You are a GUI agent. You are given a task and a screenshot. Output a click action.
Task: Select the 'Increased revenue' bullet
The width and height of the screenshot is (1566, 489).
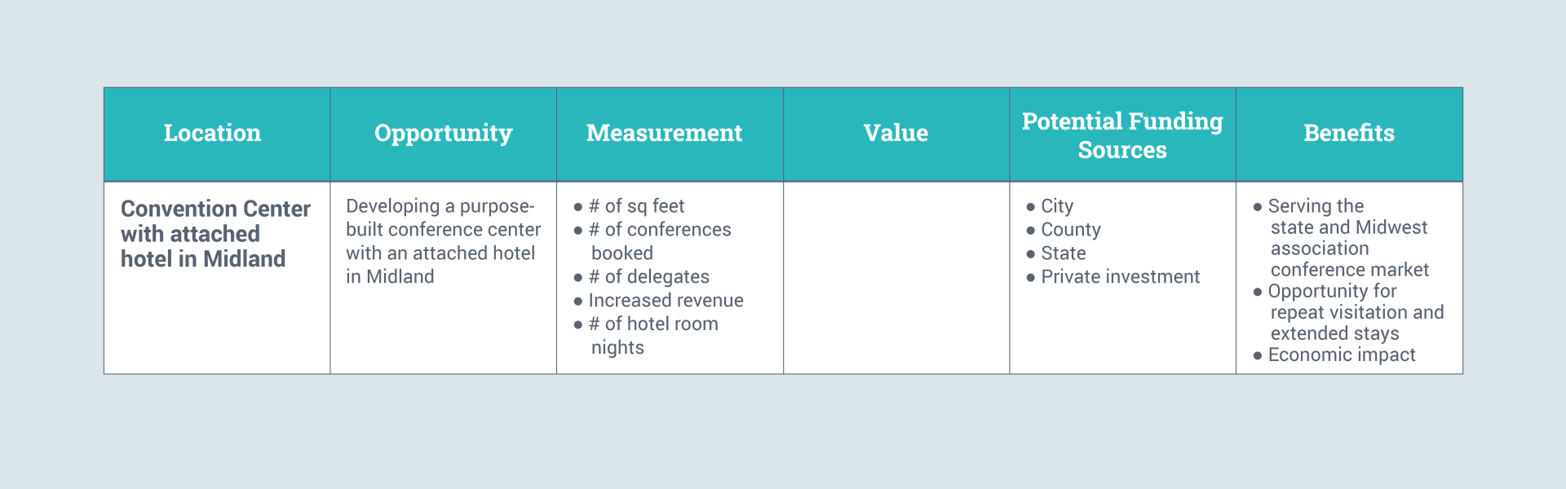(666, 301)
